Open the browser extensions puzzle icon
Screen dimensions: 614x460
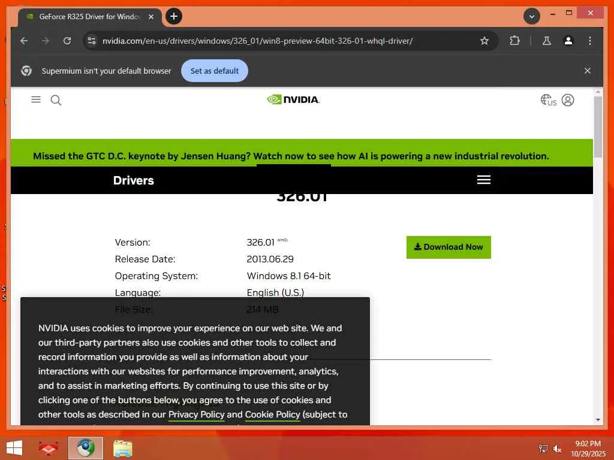(x=514, y=41)
